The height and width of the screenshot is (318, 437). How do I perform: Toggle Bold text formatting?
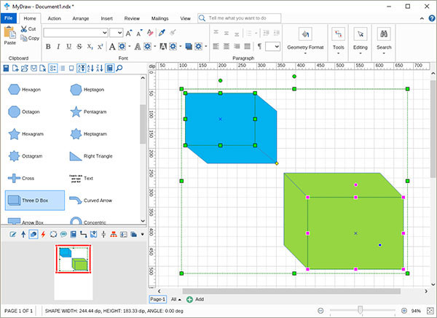[48, 47]
